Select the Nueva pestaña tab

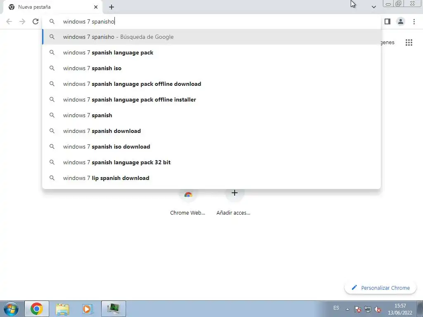(52, 7)
